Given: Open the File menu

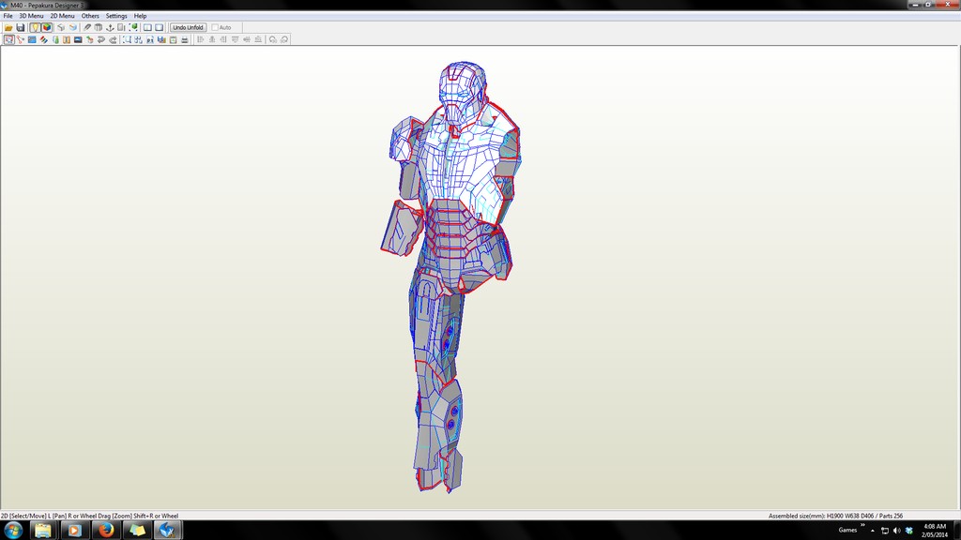Looking at the screenshot, I should click(x=8, y=16).
